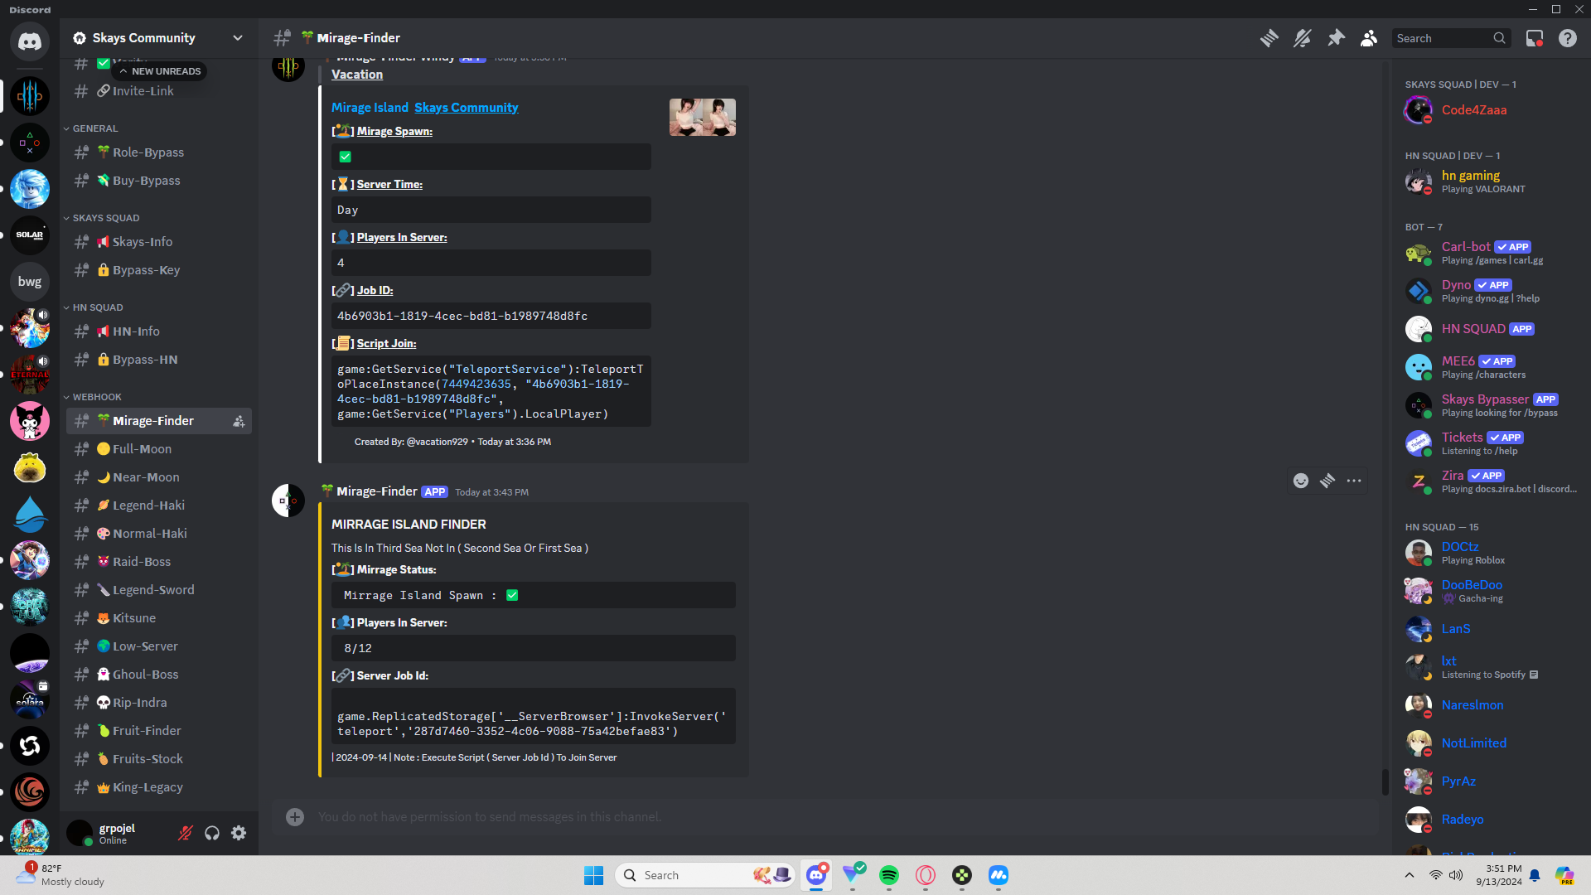Open the Kitsune channel
This screenshot has height=895, width=1591.
click(x=159, y=618)
